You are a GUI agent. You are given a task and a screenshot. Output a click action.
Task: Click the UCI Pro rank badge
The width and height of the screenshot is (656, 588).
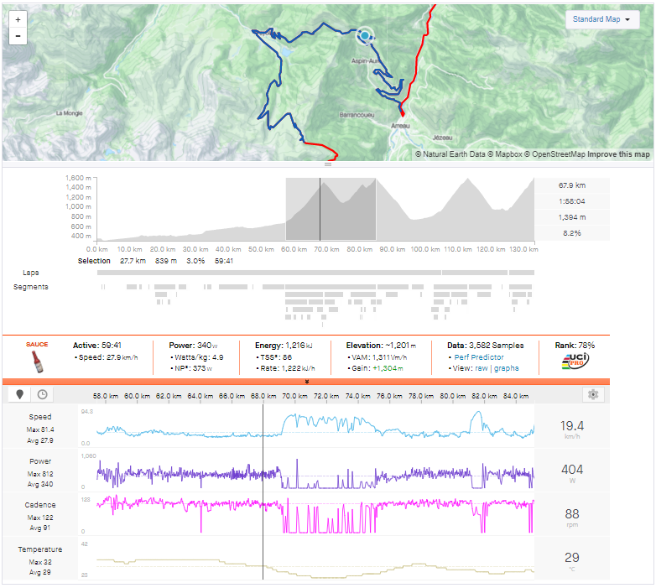575,362
